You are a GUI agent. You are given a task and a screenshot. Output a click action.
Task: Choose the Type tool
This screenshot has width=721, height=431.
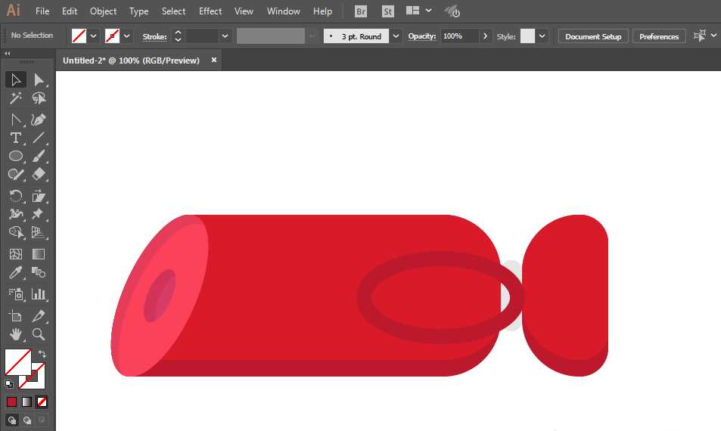[x=16, y=138]
